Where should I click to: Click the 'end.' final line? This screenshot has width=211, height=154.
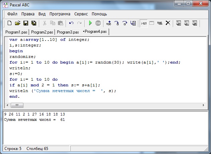[x=14, y=96]
